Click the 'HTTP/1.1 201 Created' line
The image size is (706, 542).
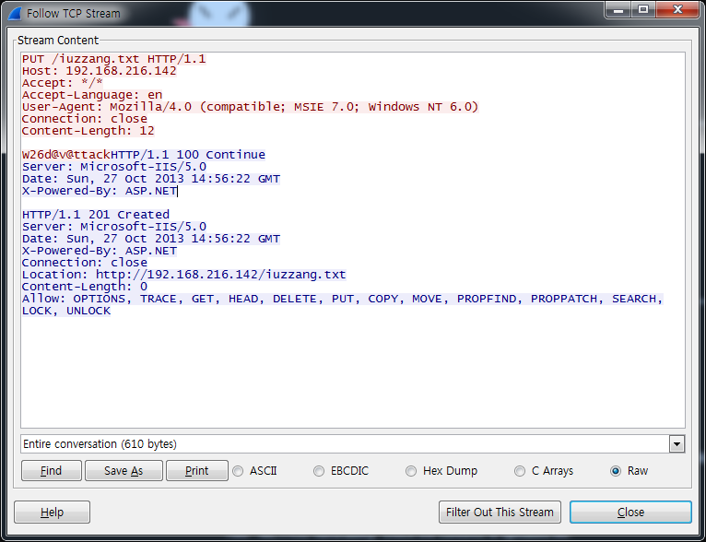click(x=96, y=215)
